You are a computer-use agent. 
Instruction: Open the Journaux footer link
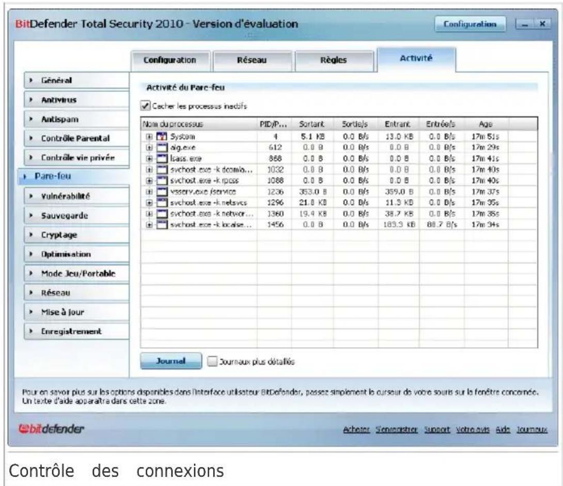(532, 429)
